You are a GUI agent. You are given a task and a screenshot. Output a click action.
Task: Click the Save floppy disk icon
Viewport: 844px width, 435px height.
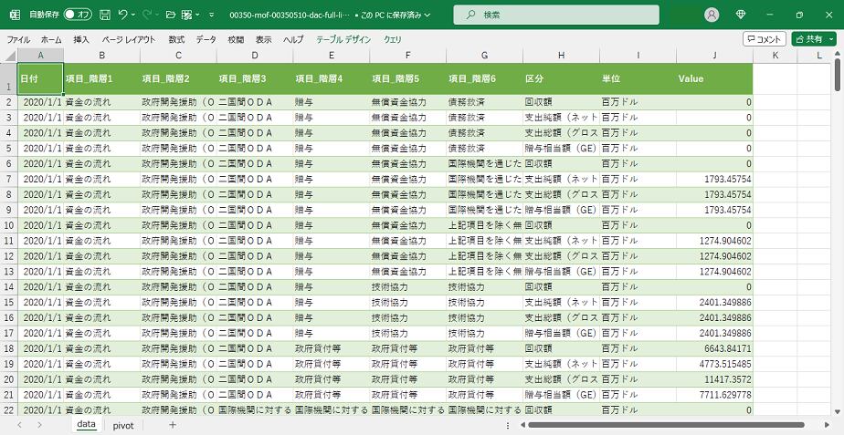105,15
